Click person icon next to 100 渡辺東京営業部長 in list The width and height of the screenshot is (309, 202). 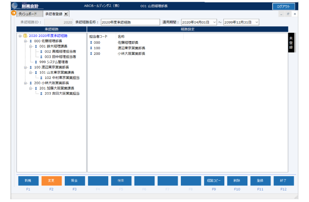pyautogui.click(x=91, y=48)
